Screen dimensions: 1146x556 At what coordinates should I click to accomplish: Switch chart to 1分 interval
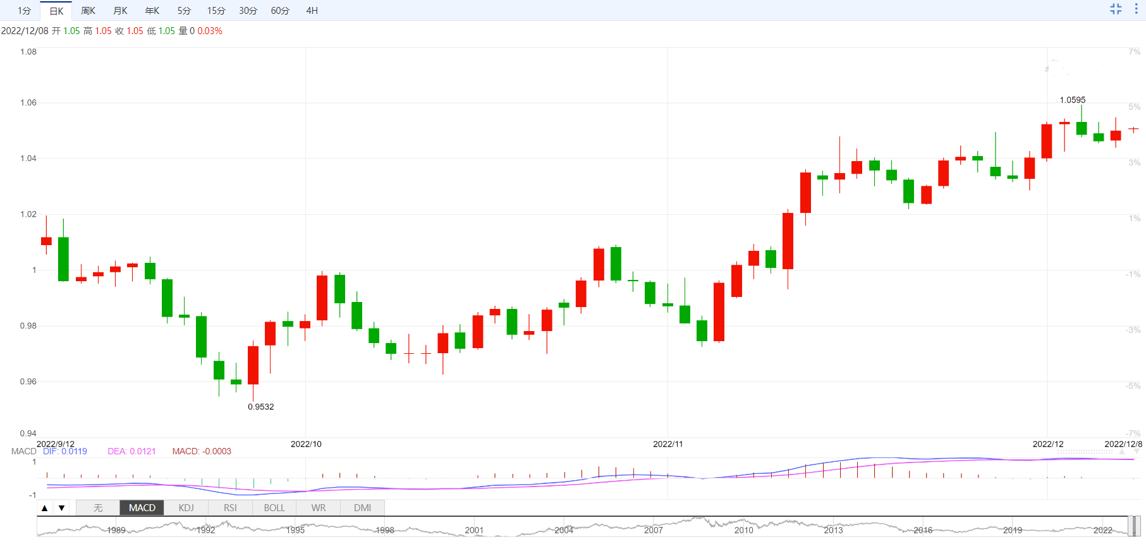[24, 11]
